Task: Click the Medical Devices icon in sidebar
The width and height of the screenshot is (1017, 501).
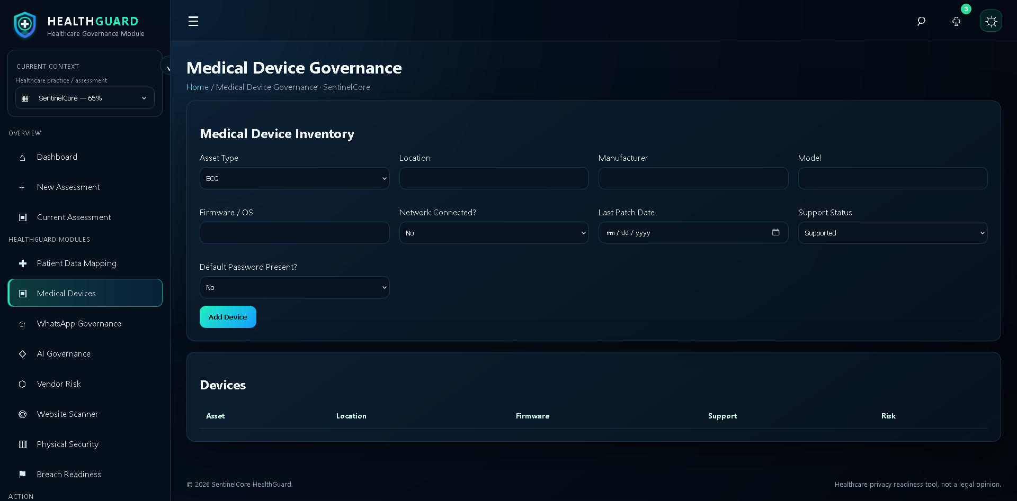Action: 22,294
